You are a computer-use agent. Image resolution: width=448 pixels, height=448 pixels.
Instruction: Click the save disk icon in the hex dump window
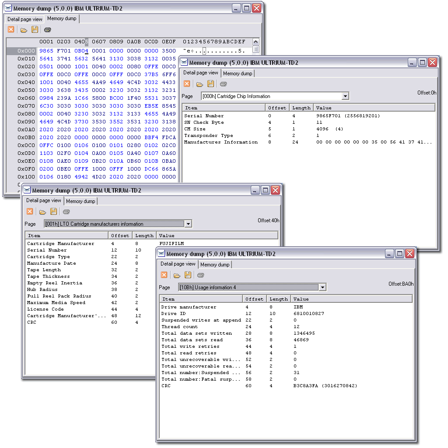click(x=35, y=30)
